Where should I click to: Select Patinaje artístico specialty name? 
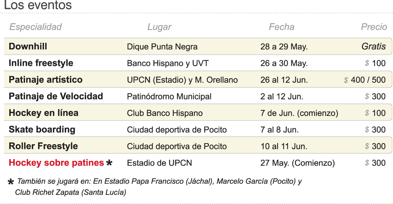[x=45, y=80]
